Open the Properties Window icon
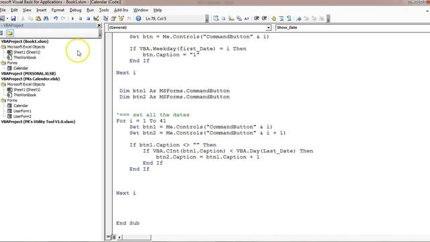 click(114, 18)
